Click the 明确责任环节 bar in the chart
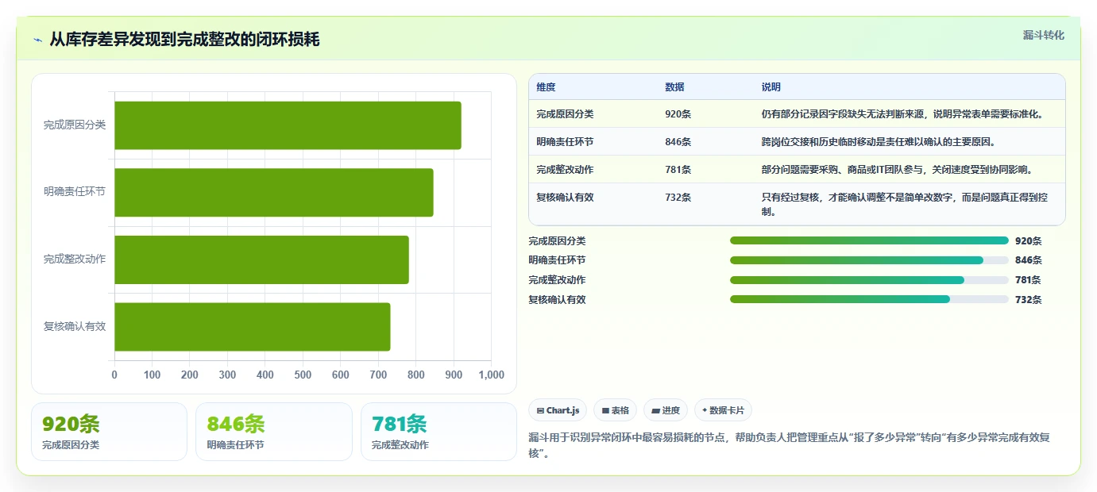The width and height of the screenshot is (1097, 492). [x=274, y=192]
